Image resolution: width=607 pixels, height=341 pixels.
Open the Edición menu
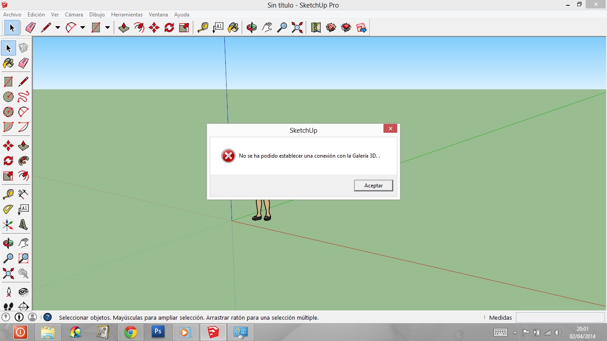[x=36, y=15]
